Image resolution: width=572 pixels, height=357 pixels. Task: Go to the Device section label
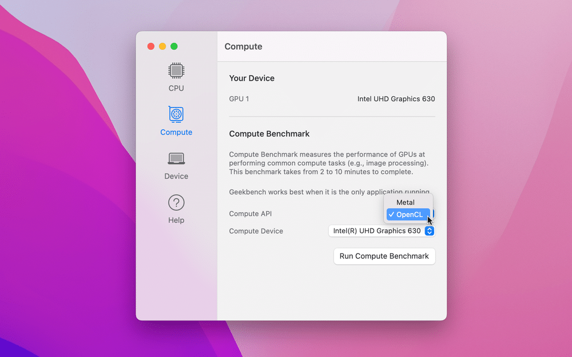click(176, 176)
